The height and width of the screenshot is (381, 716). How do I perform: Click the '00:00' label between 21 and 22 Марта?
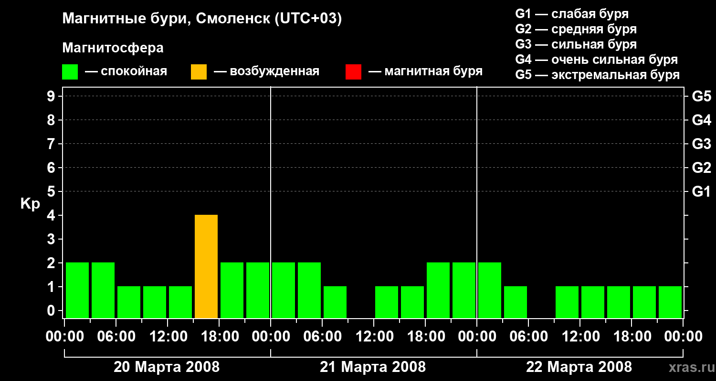[477, 337]
